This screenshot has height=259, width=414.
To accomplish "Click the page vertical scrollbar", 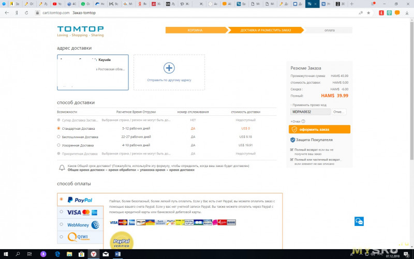I will [x=411, y=91].
